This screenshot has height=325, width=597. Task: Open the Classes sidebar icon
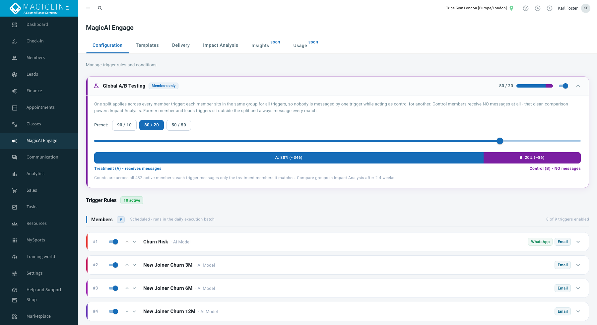tap(15, 124)
